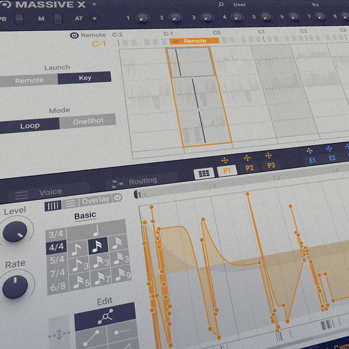Switch to the Voice tab

(x=51, y=192)
